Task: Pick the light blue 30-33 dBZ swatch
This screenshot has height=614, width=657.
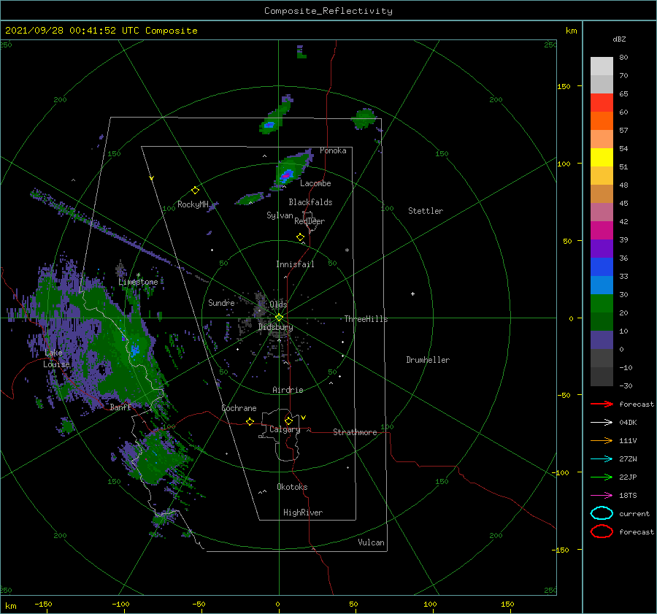Action: [602, 285]
